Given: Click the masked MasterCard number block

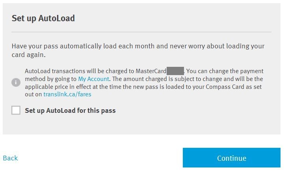Looking at the screenshot, I should point(175,71).
